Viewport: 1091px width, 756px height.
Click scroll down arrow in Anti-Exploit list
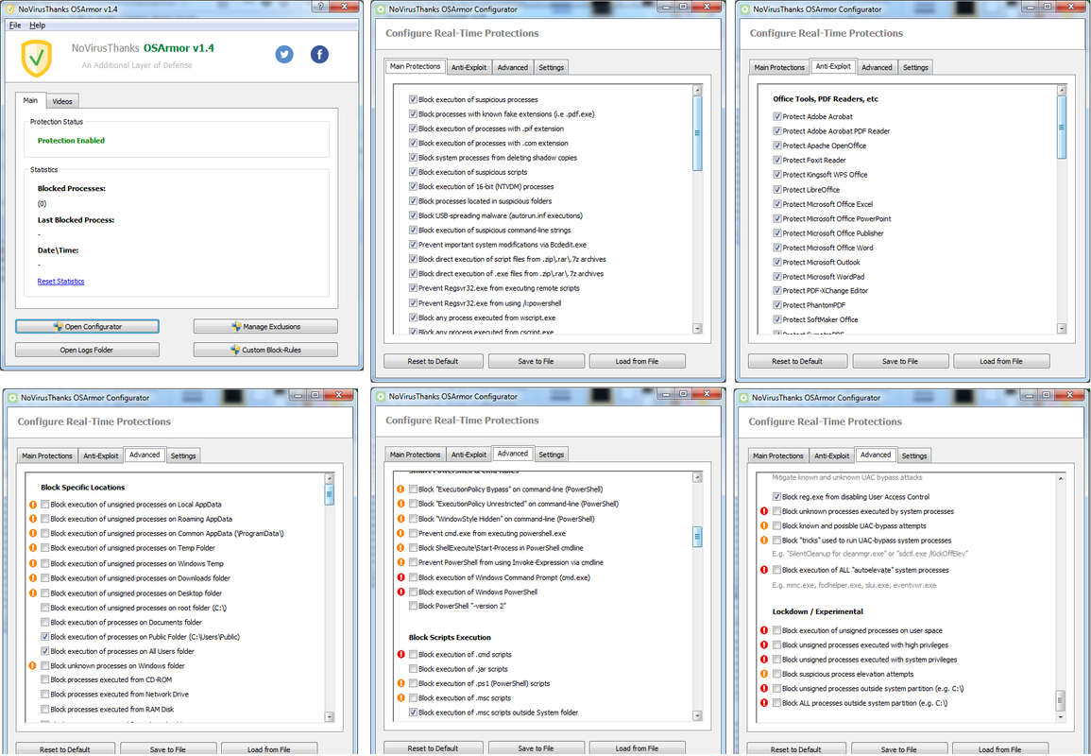pyautogui.click(x=1061, y=328)
